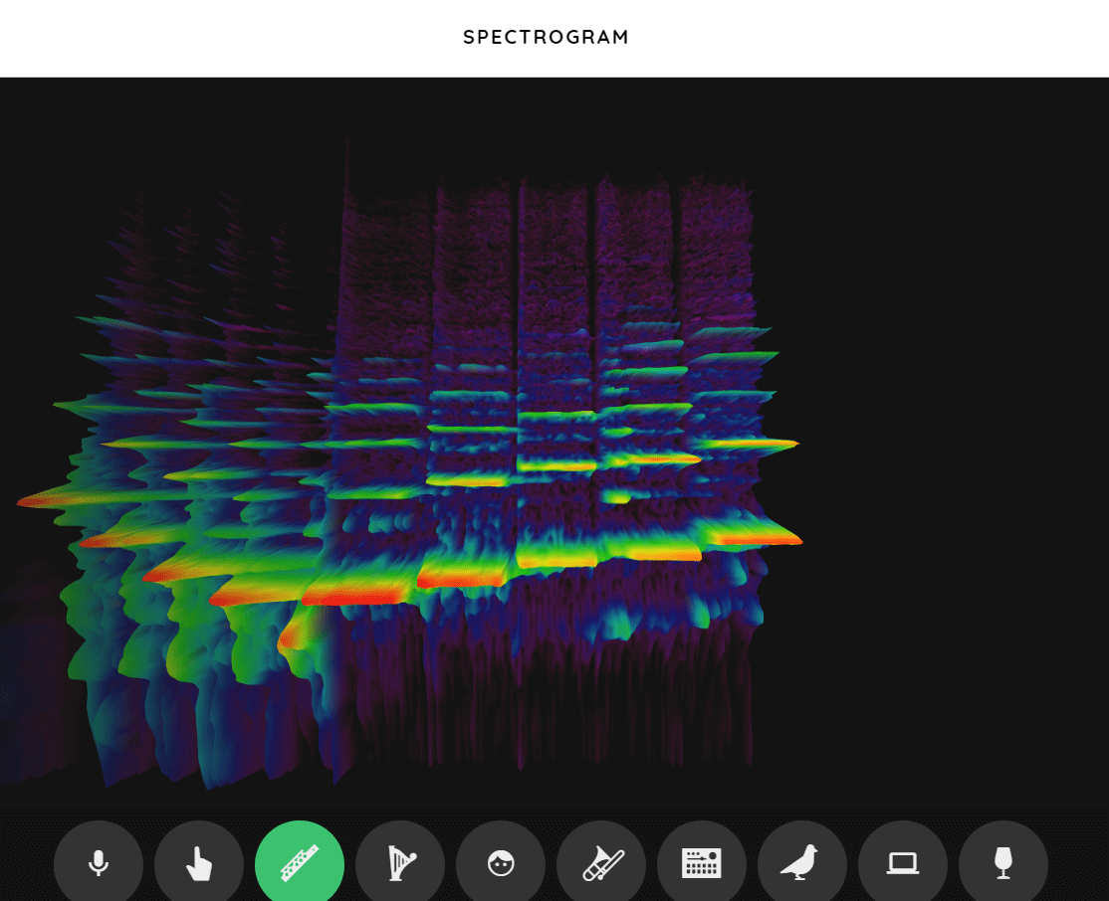Open the drum machine sound source
1109x901 pixels.
(702, 863)
